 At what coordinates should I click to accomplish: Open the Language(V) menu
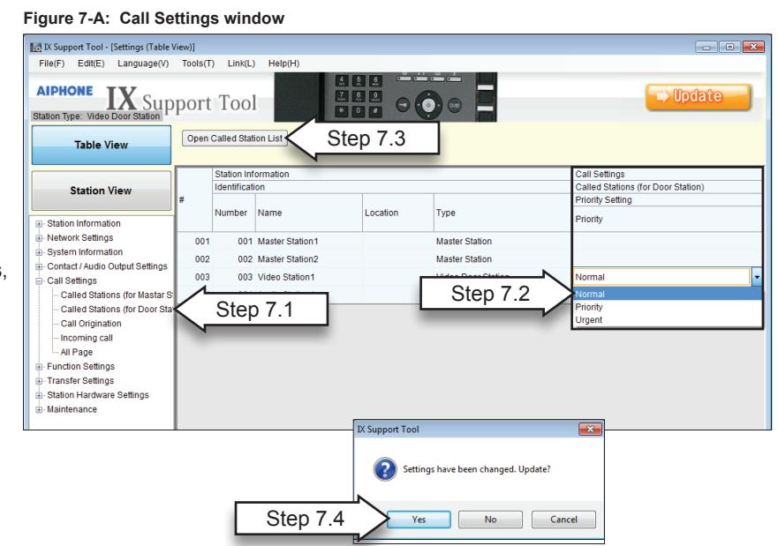pyautogui.click(x=143, y=64)
